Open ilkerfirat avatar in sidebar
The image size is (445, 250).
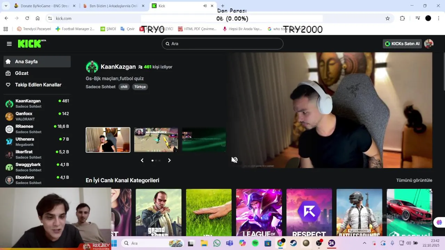[9, 155]
